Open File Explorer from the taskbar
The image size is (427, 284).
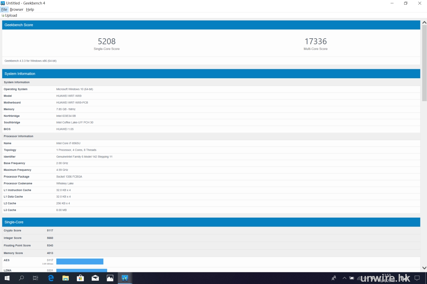[x=65, y=278]
